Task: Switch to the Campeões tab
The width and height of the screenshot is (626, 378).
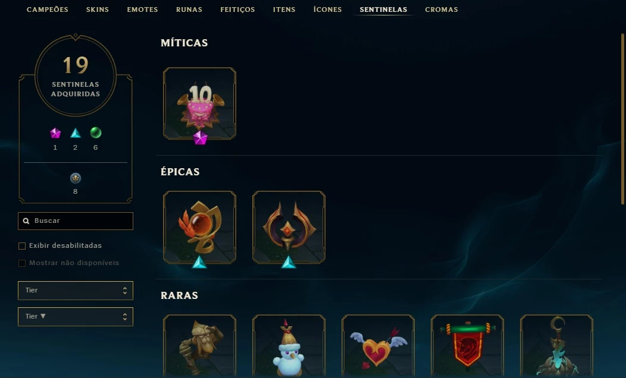Action: click(x=48, y=10)
